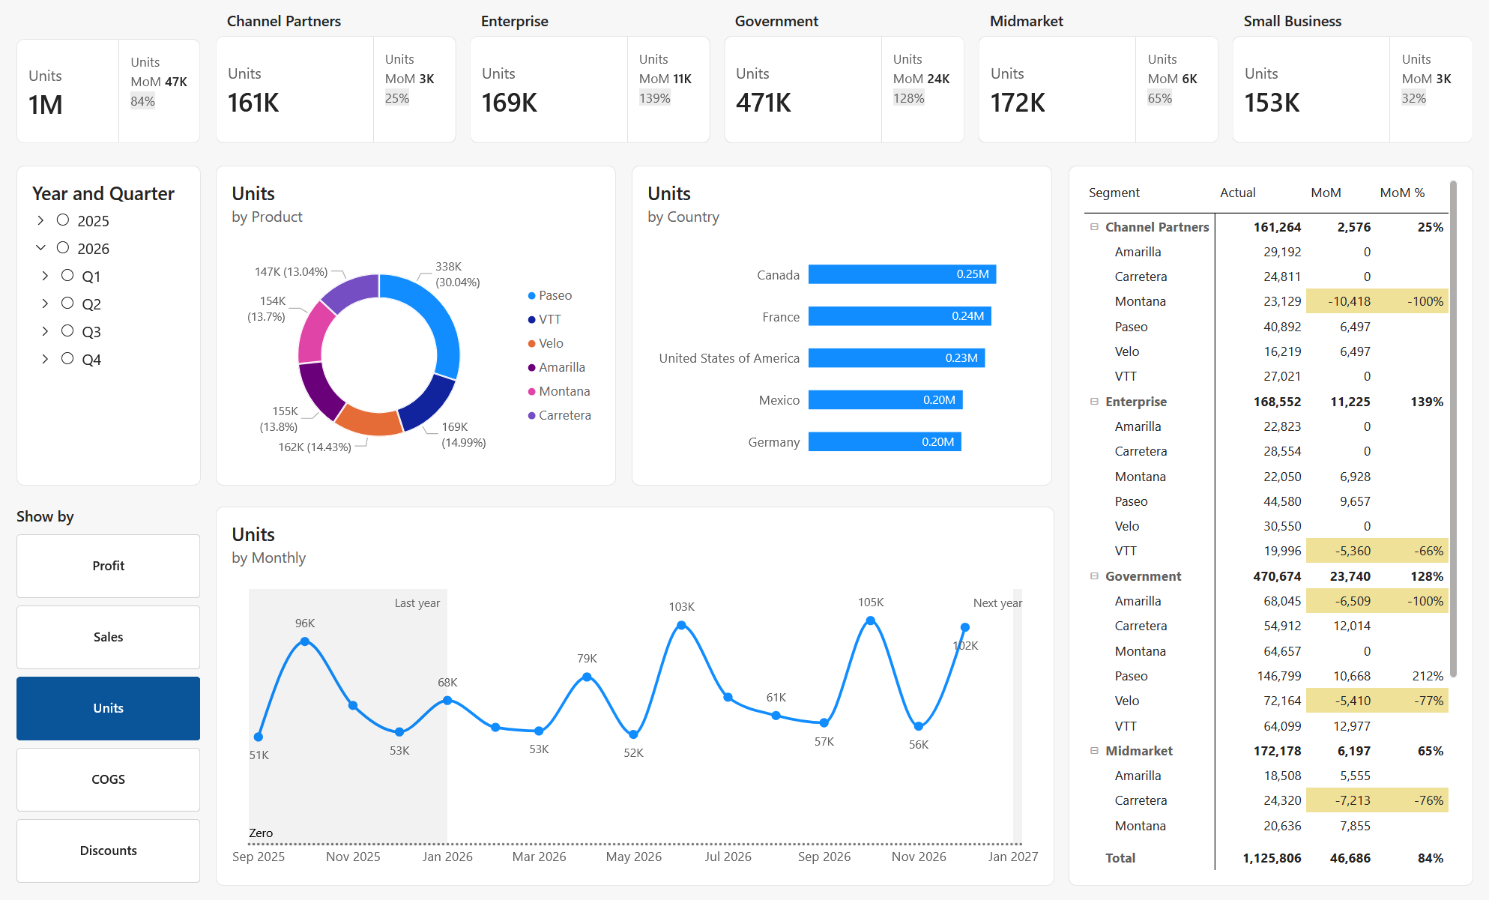Click the Germany bar in country chart
The width and height of the screenshot is (1489, 900).
tap(884, 442)
